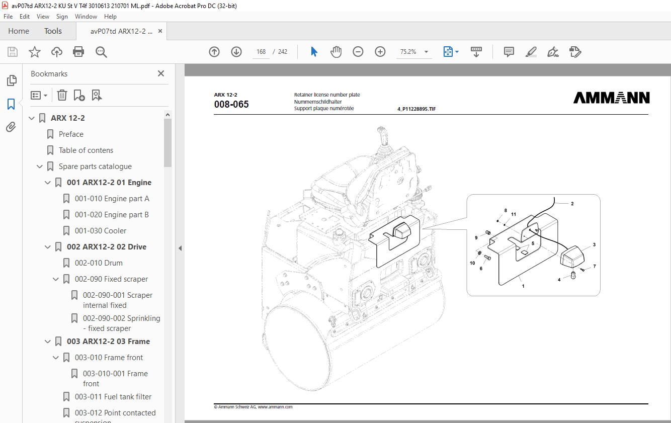Add a comment note icon
The width and height of the screenshot is (671, 423).
point(509,52)
